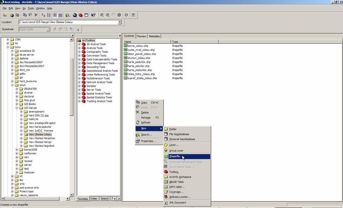The height and width of the screenshot is (208, 343).
Task: Click the Full Extent globe icon
Action: click(119, 15)
